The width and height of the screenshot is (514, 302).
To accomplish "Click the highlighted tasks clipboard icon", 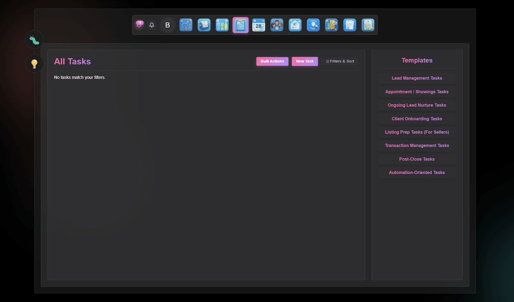I will [x=240, y=25].
